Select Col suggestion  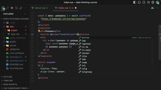pos(115,65)
